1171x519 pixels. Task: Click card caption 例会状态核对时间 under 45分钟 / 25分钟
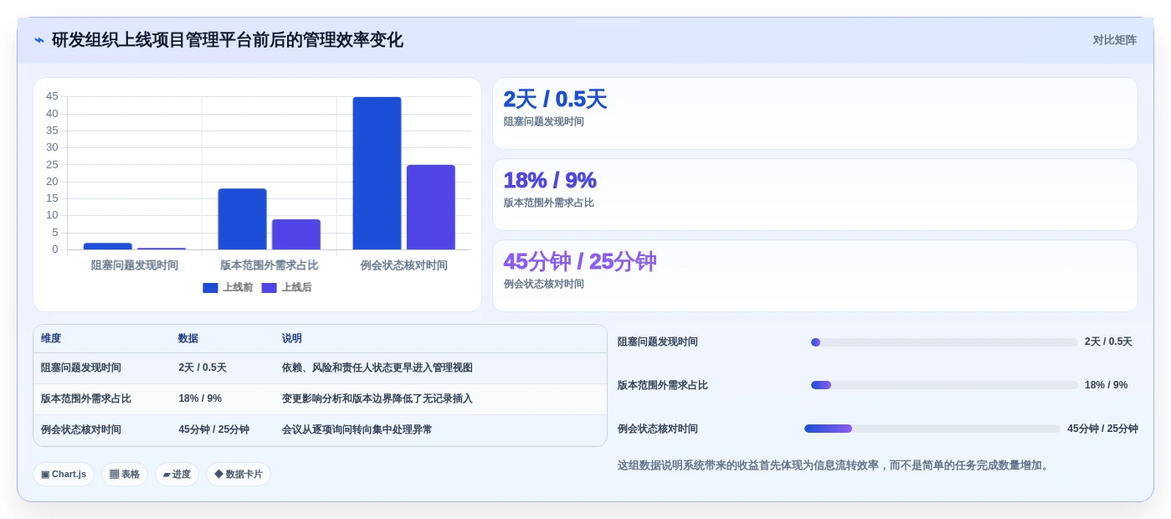click(544, 285)
